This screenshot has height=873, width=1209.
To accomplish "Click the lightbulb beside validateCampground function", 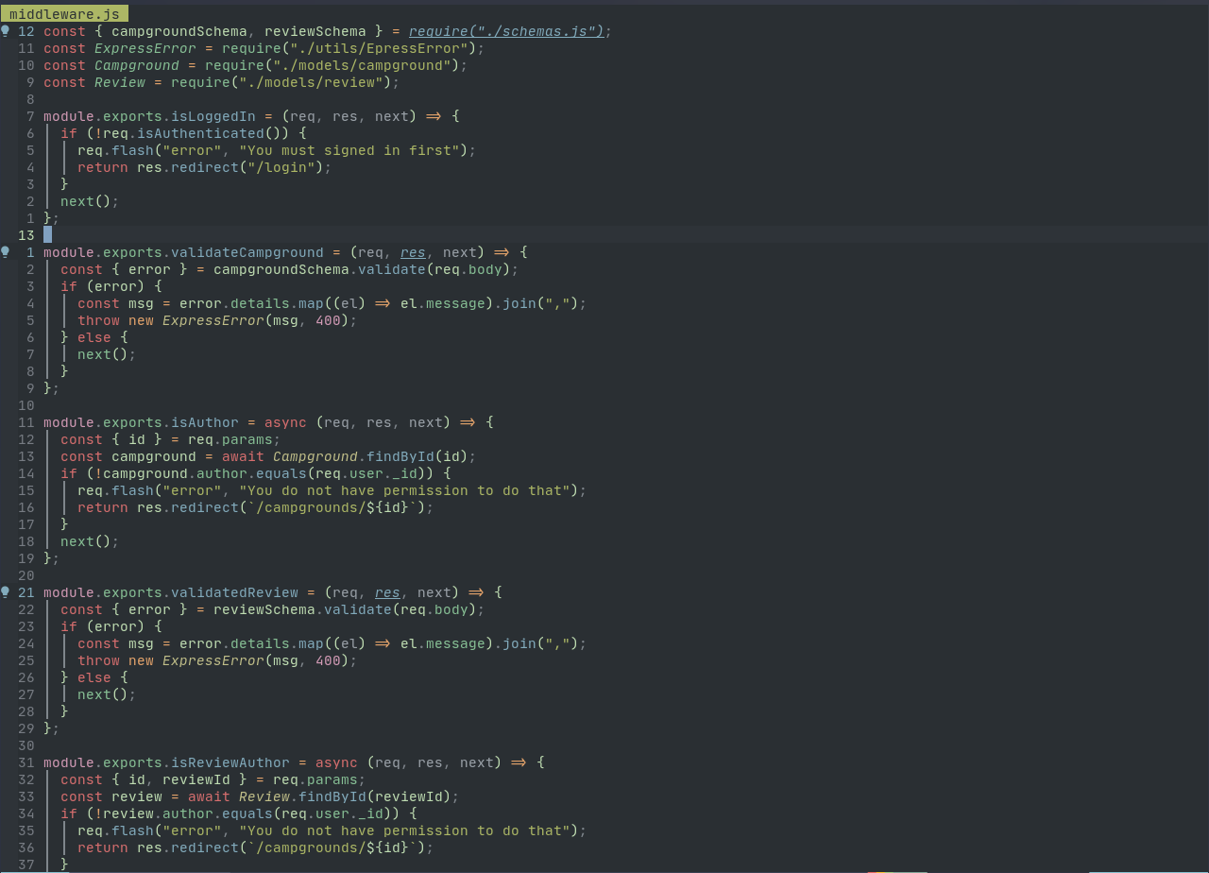I will (5, 251).
